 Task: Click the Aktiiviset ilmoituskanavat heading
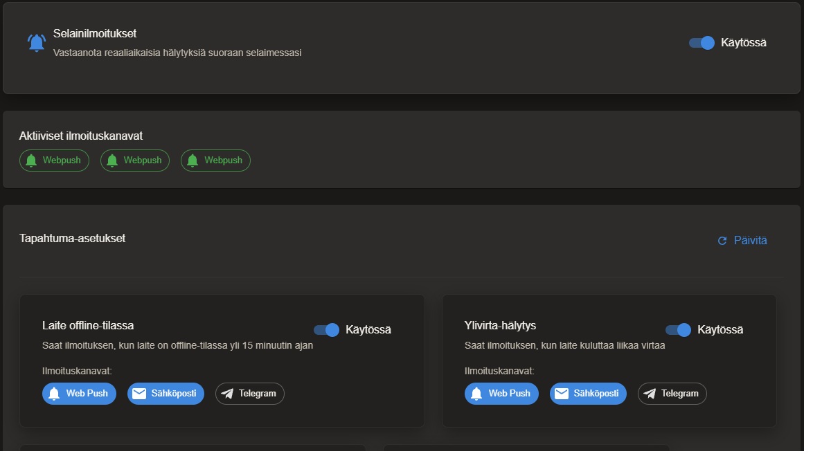point(81,136)
